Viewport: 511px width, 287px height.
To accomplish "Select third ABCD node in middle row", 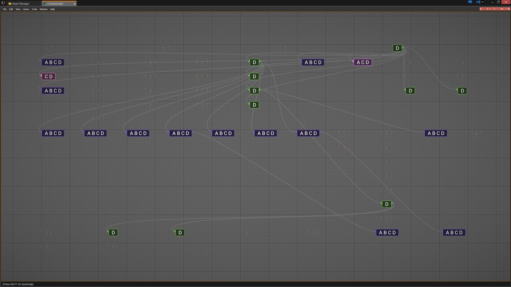I will pos(138,133).
